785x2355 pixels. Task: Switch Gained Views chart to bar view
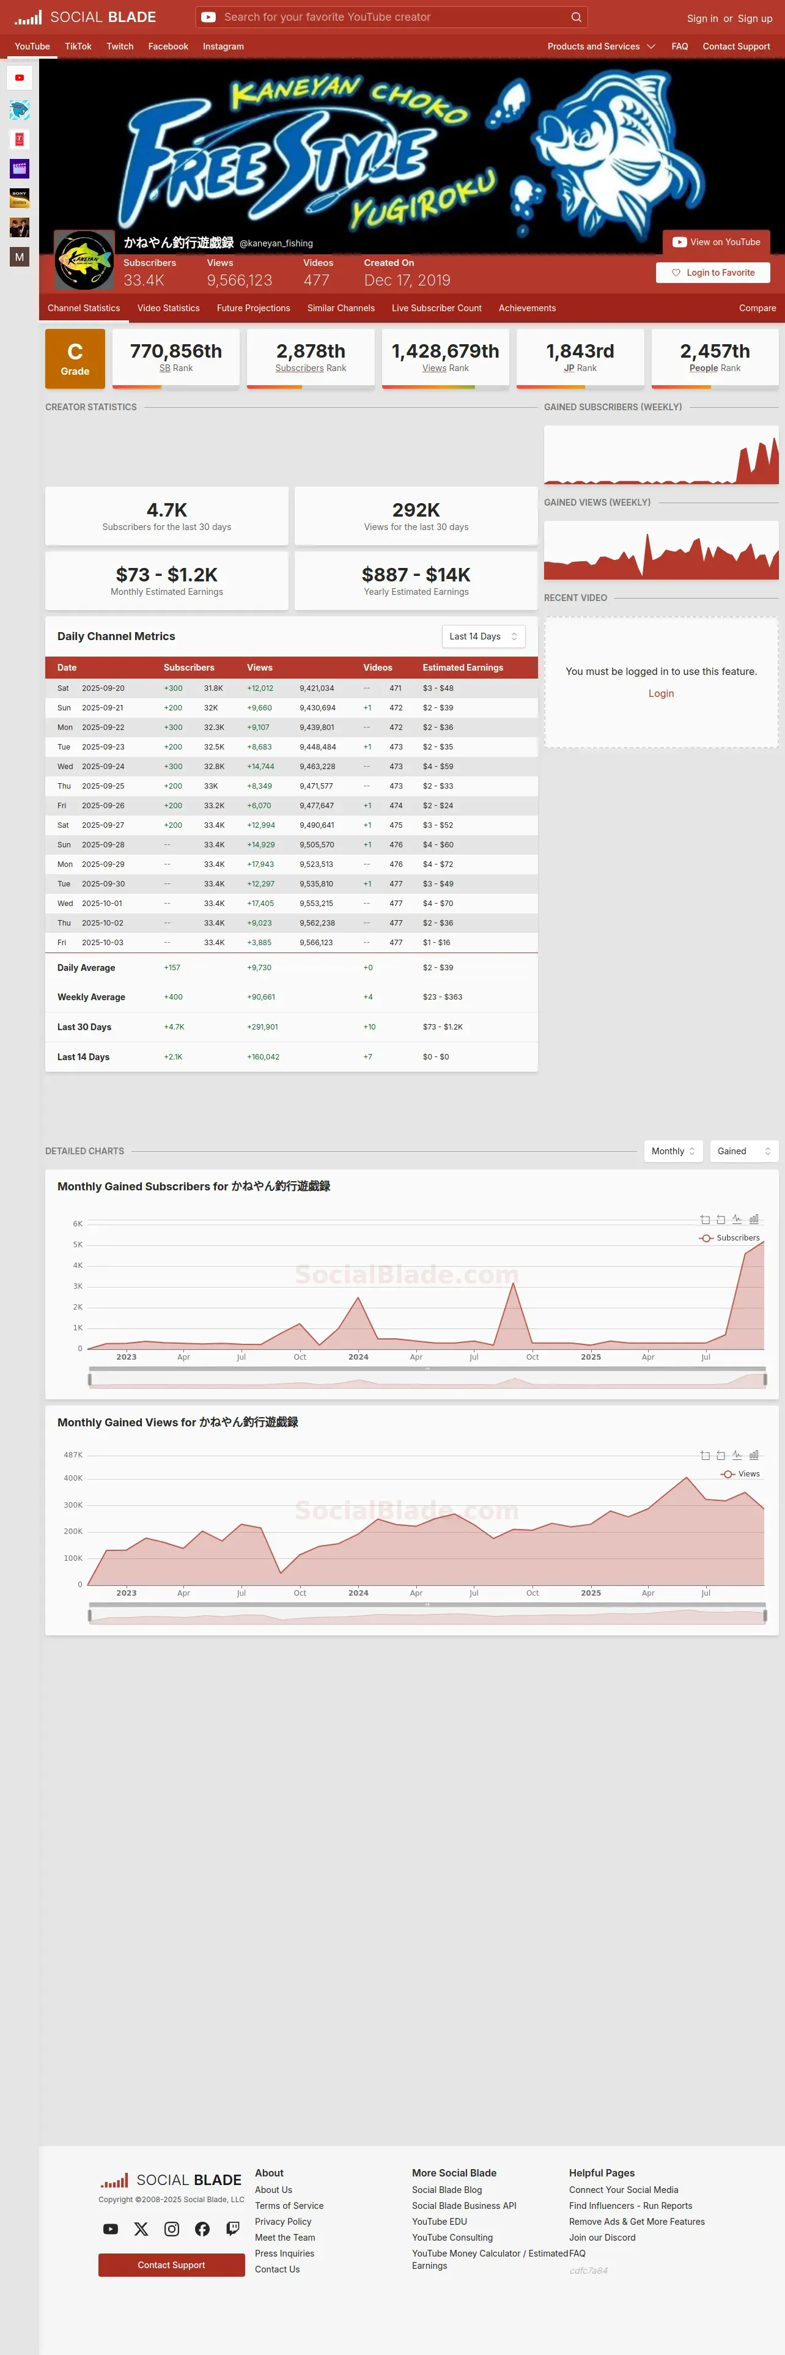pos(754,1456)
